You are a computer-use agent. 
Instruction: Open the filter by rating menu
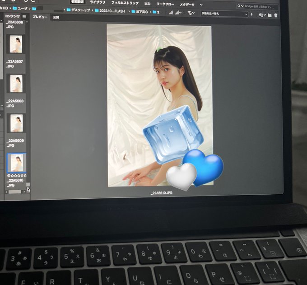coord(191,13)
